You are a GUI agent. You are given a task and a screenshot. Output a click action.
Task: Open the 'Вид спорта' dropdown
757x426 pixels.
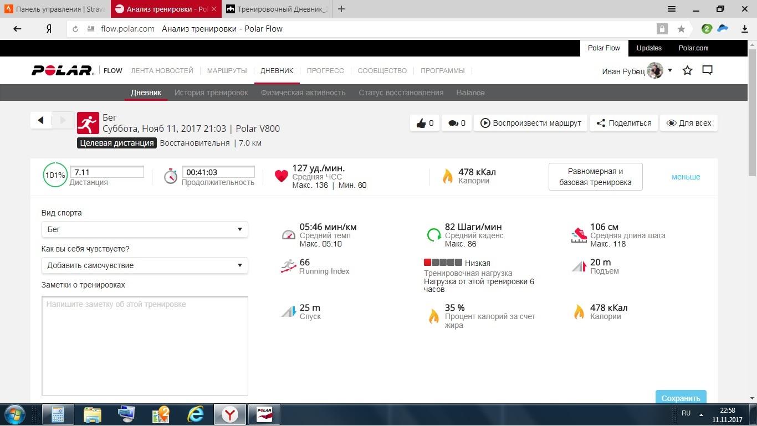(x=145, y=229)
